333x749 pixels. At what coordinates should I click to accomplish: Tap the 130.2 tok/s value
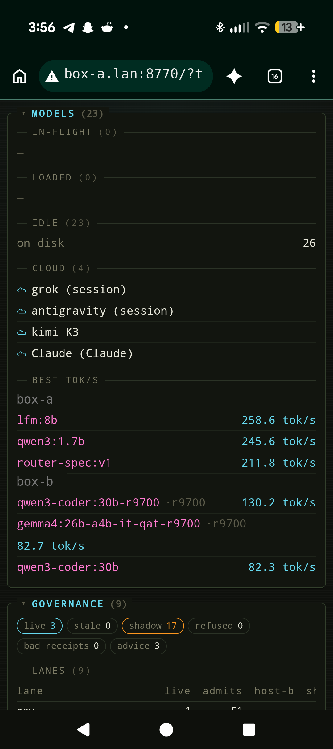279,503
